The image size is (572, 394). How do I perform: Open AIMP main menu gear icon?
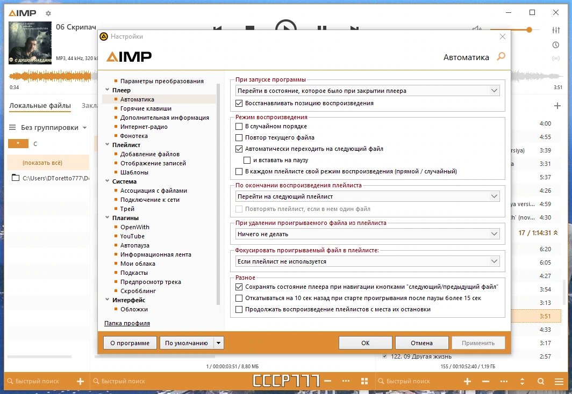(48, 13)
